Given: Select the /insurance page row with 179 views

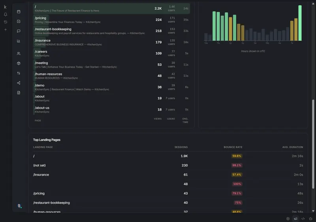Looking at the screenshot, I should click(x=111, y=42).
